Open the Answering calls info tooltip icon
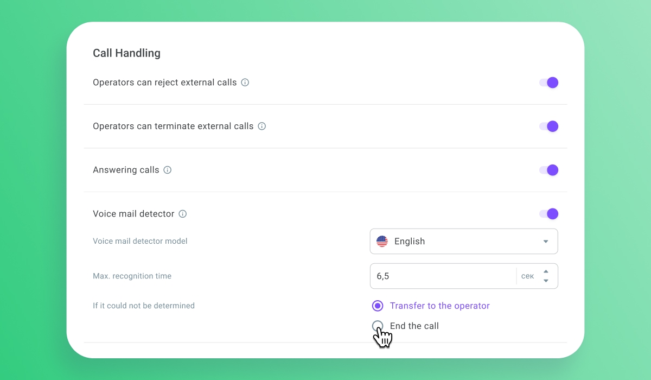Screen dimensions: 651x380 click(168, 170)
